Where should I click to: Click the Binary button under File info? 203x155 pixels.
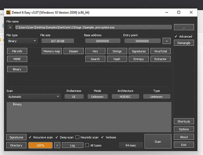coord(17,69)
